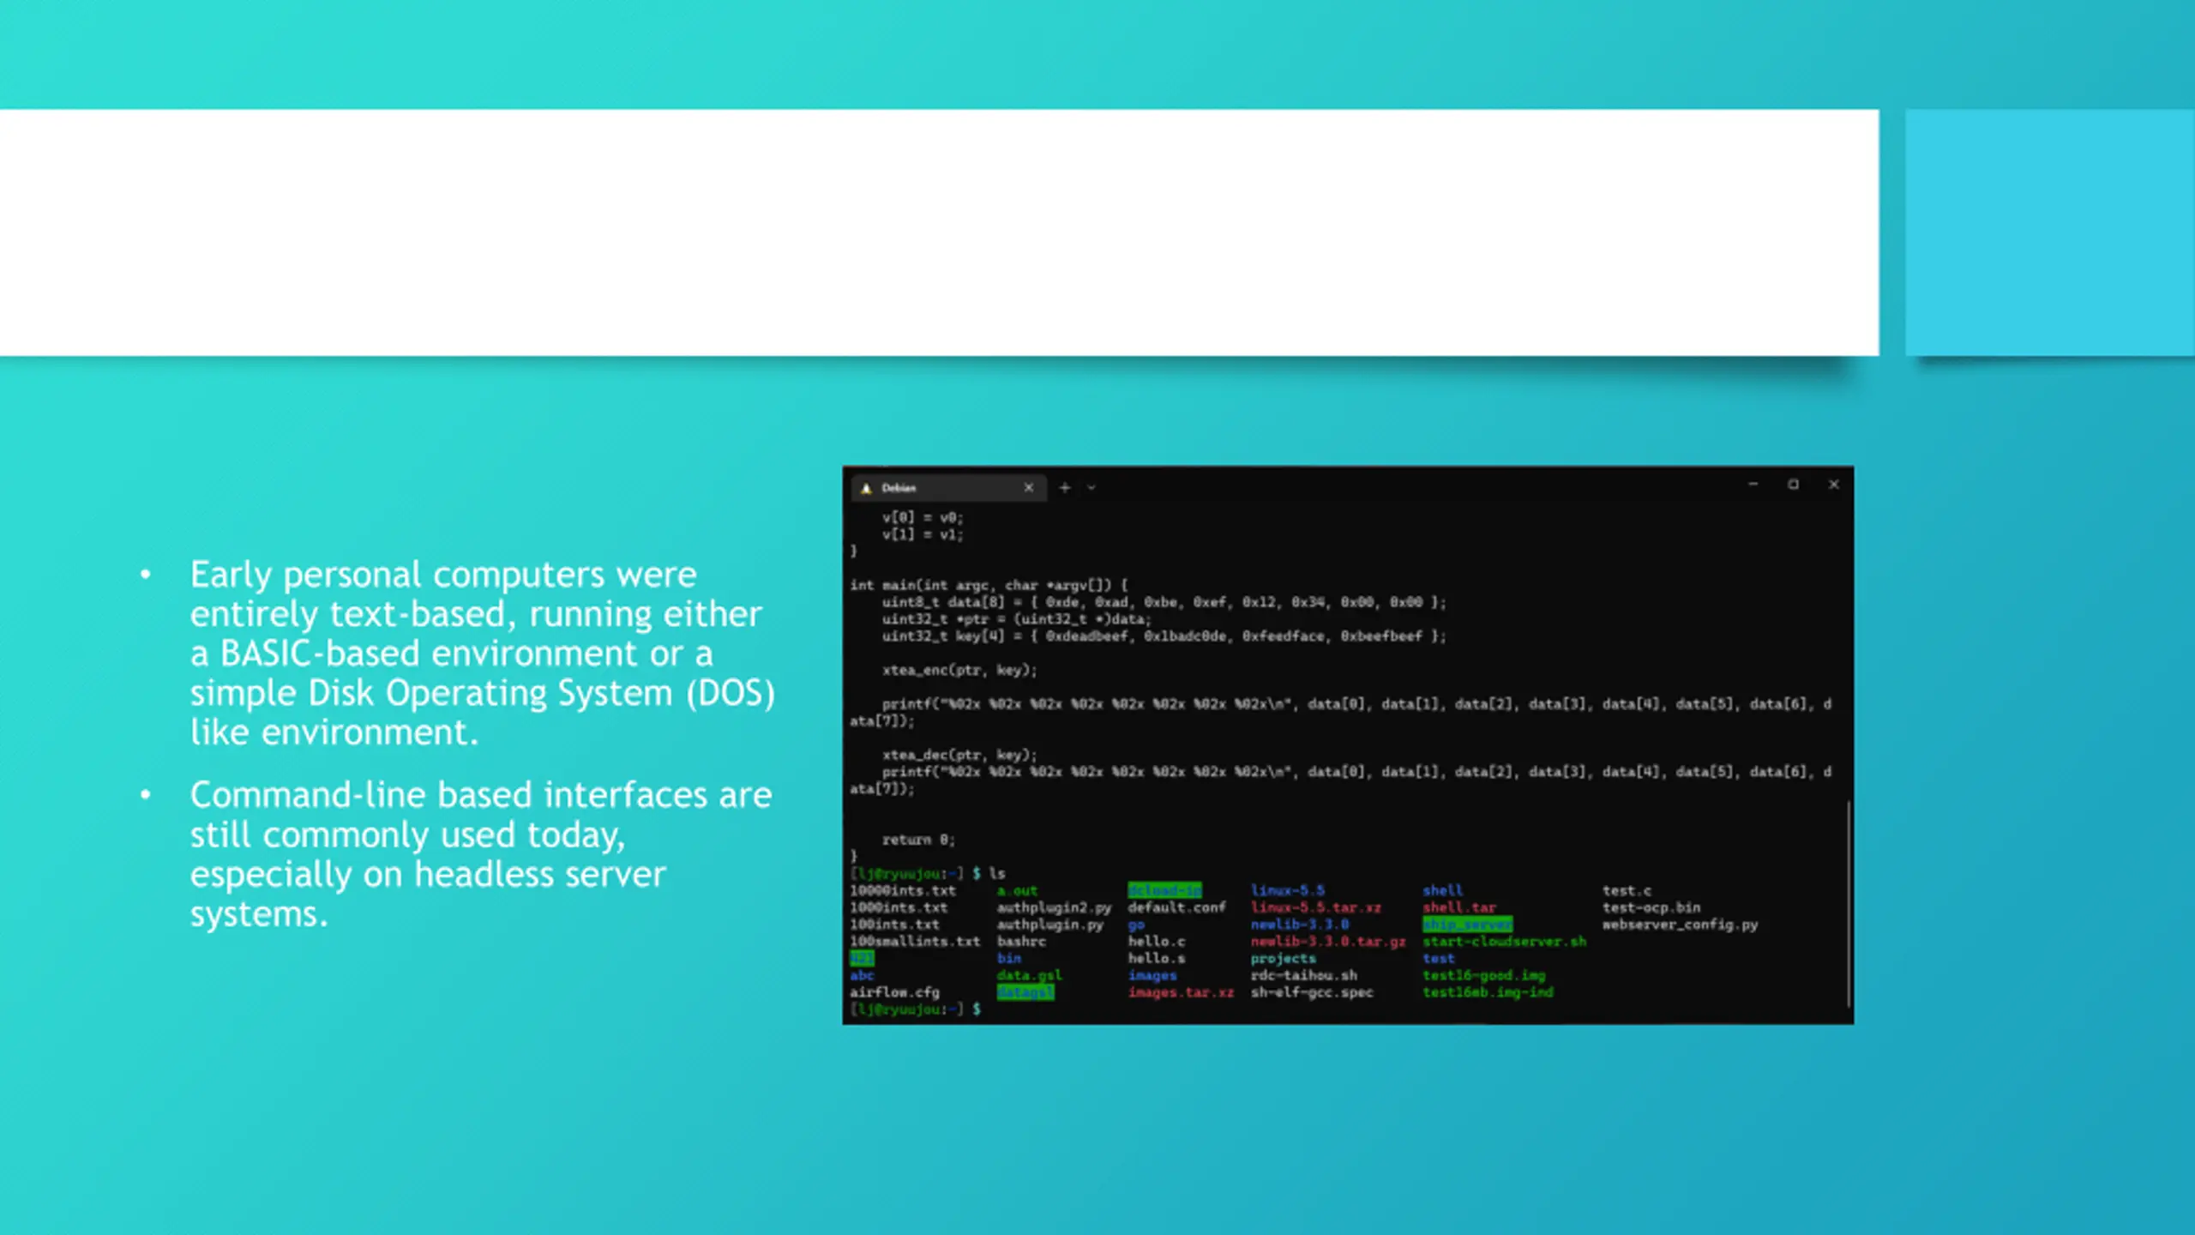This screenshot has height=1235, width=2195.
Task: Expand the terminal profile dropdown chevron
Action: (1091, 488)
